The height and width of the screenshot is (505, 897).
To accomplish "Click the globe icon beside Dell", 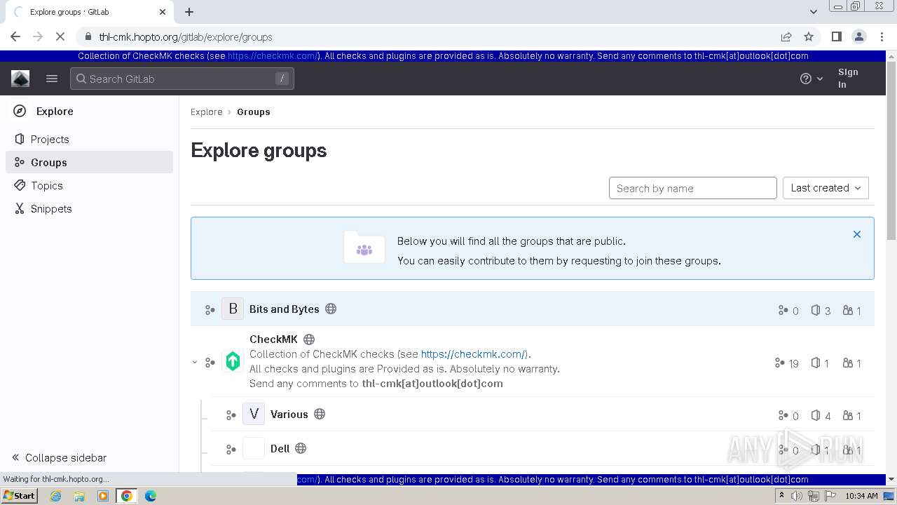I will (301, 448).
